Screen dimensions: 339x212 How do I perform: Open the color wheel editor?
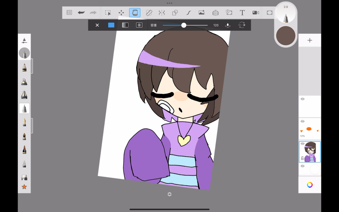click(310, 185)
